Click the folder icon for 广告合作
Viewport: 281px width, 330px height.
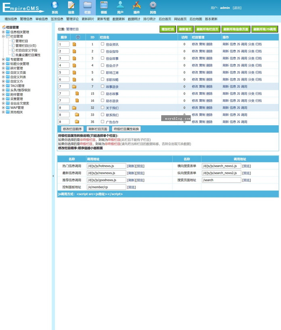[x=77, y=122]
